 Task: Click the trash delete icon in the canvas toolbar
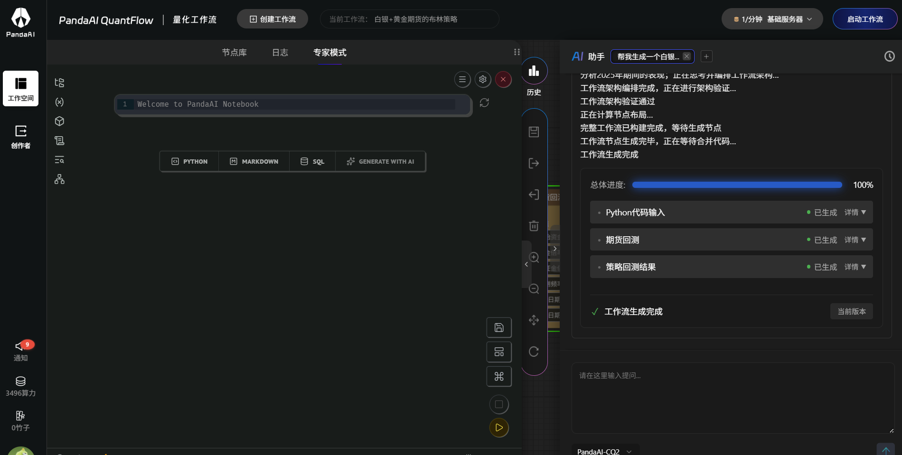534,226
